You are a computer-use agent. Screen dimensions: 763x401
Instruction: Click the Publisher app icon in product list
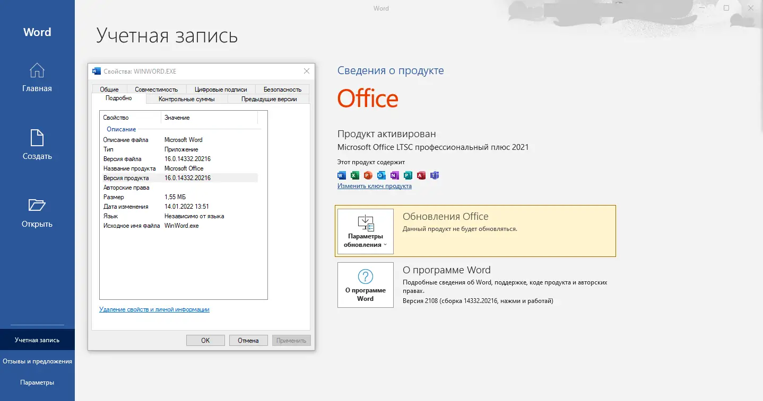pos(408,175)
